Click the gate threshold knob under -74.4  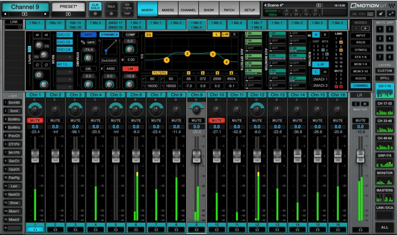tap(88, 58)
